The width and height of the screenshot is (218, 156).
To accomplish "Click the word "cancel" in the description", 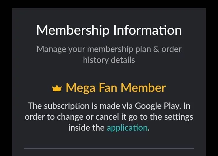I will [107, 117].
